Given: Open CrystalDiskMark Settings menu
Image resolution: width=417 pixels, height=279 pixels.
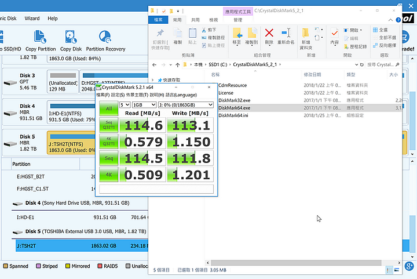Looking at the screenshot, I should pos(118,95).
